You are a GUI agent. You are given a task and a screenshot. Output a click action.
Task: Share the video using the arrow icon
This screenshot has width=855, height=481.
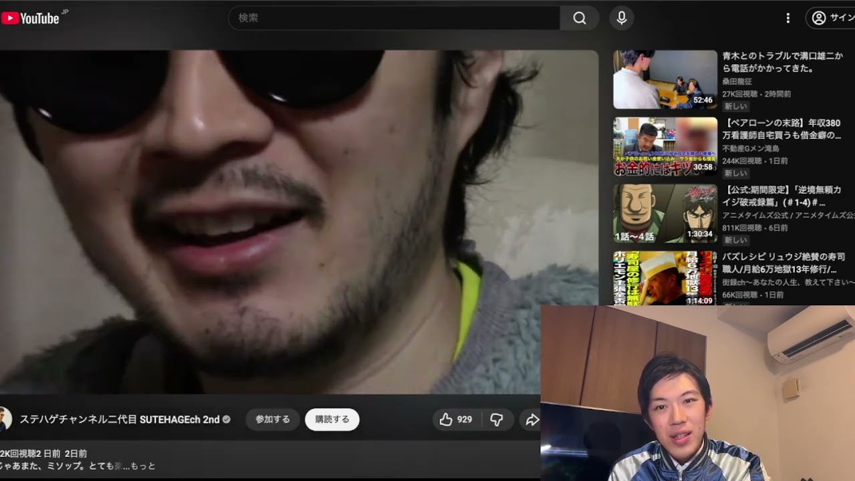[532, 420]
